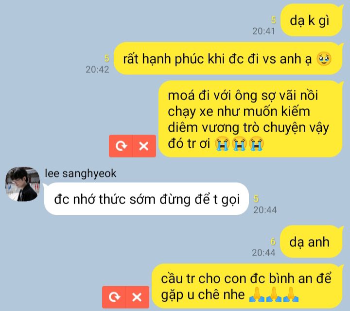Select the 'dạ k gì' message bubble
This screenshot has height=311, width=350.
point(312,20)
